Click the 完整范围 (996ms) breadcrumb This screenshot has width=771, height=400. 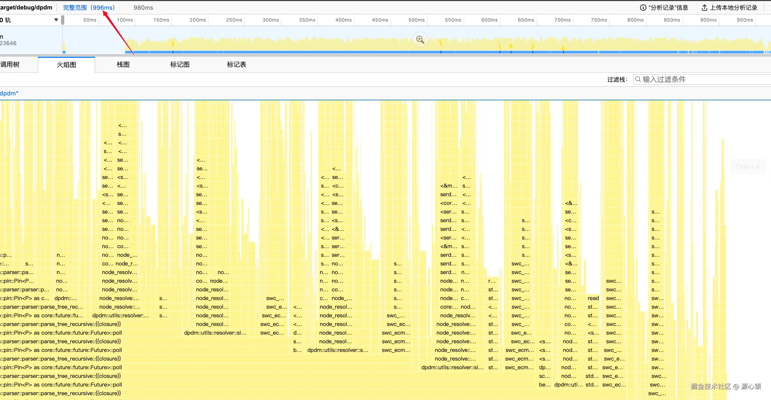(89, 8)
